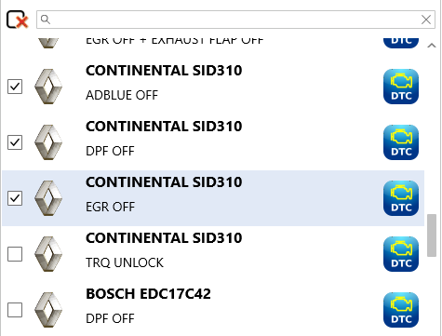The height and width of the screenshot is (336, 442).
Task: Click the uncheck-all icon with red X
Action: (18, 20)
